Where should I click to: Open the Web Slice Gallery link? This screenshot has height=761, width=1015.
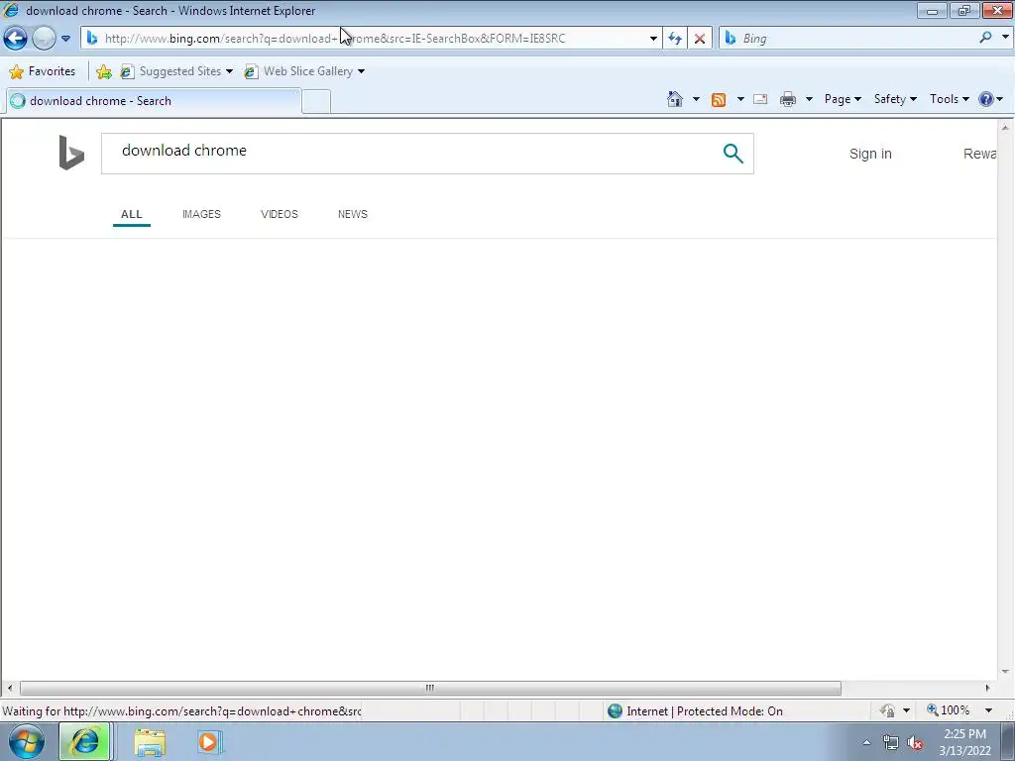click(x=304, y=71)
